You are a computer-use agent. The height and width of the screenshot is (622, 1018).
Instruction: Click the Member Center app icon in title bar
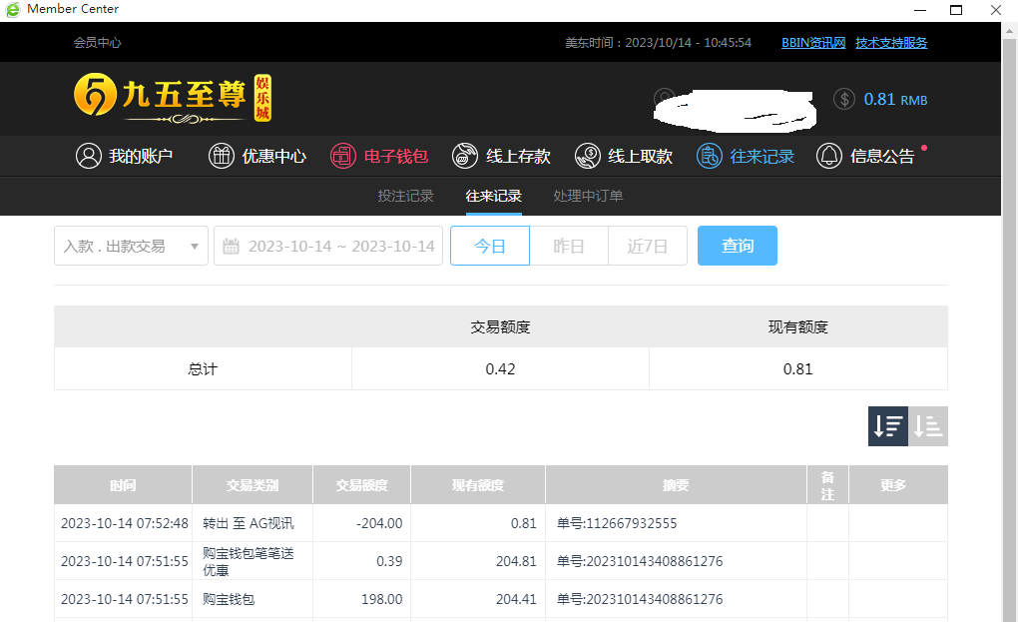(x=13, y=9)
